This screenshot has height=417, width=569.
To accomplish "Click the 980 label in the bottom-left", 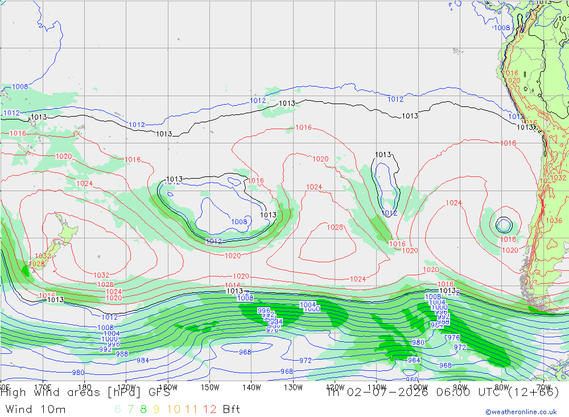I will [78, 373].
